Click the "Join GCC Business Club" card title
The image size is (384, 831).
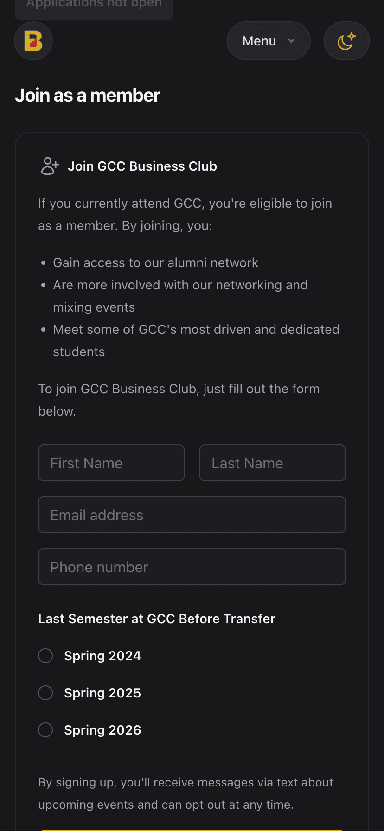point(142,166)
